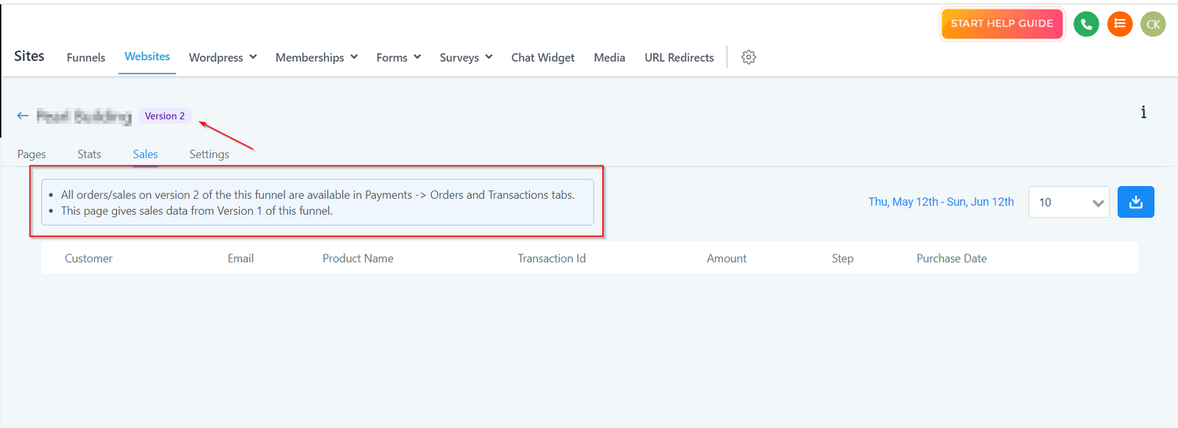Click the Version 2 badge
This screenshot has height=428, width=1178.
165,116
